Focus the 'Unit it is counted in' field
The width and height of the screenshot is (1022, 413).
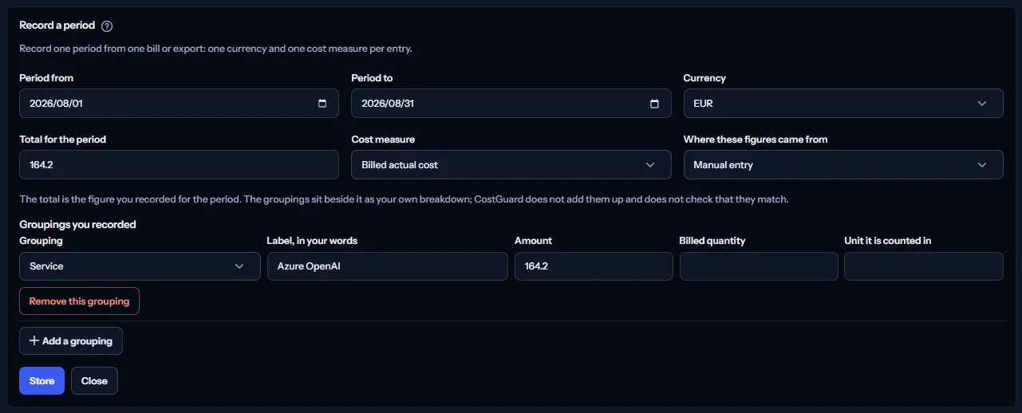pyautogui.click(x=924, y=266)
